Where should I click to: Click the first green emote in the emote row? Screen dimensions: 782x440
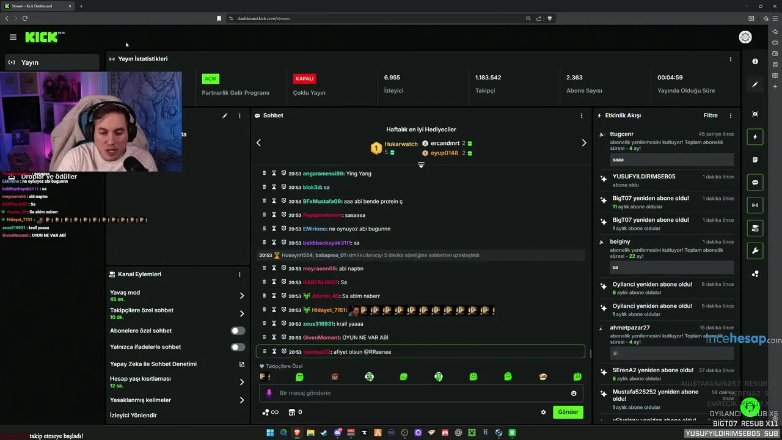pyautogui.click(x=299, y=377)
